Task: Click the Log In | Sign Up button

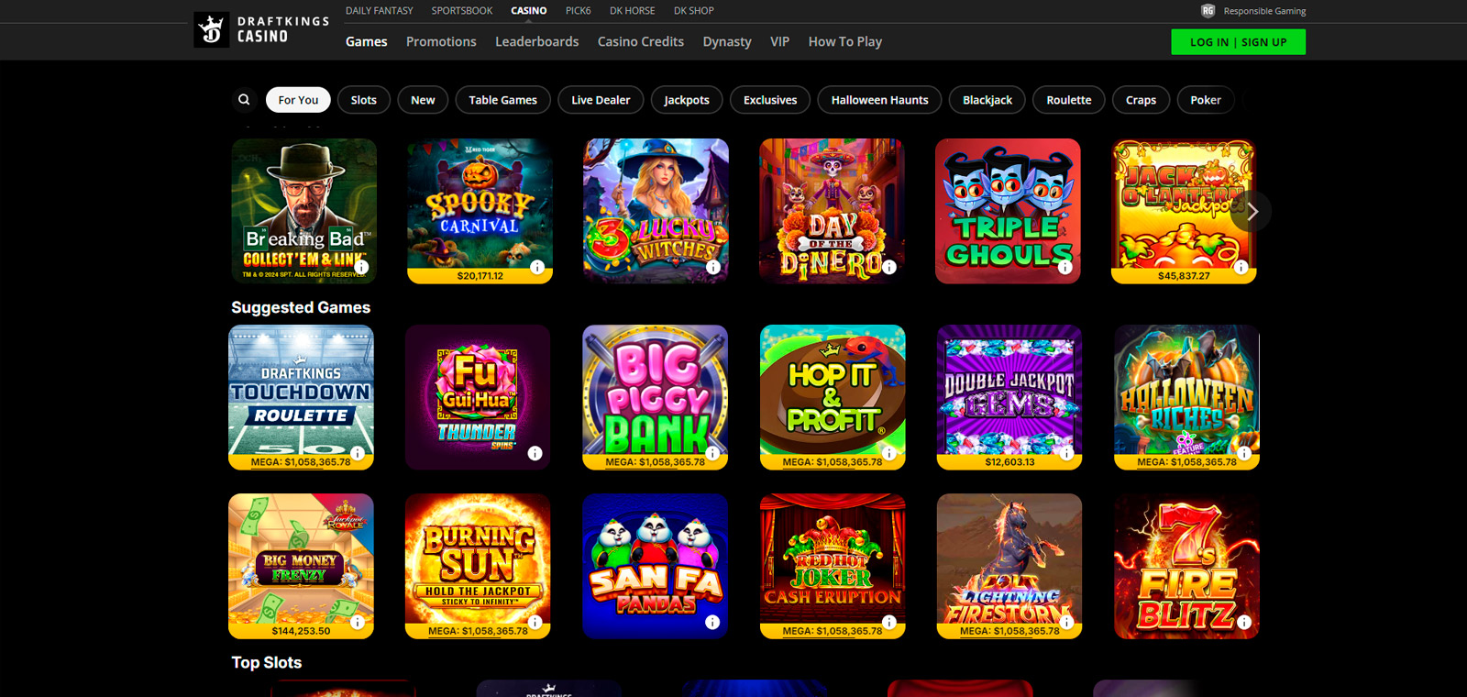Action: [1238, 42]
